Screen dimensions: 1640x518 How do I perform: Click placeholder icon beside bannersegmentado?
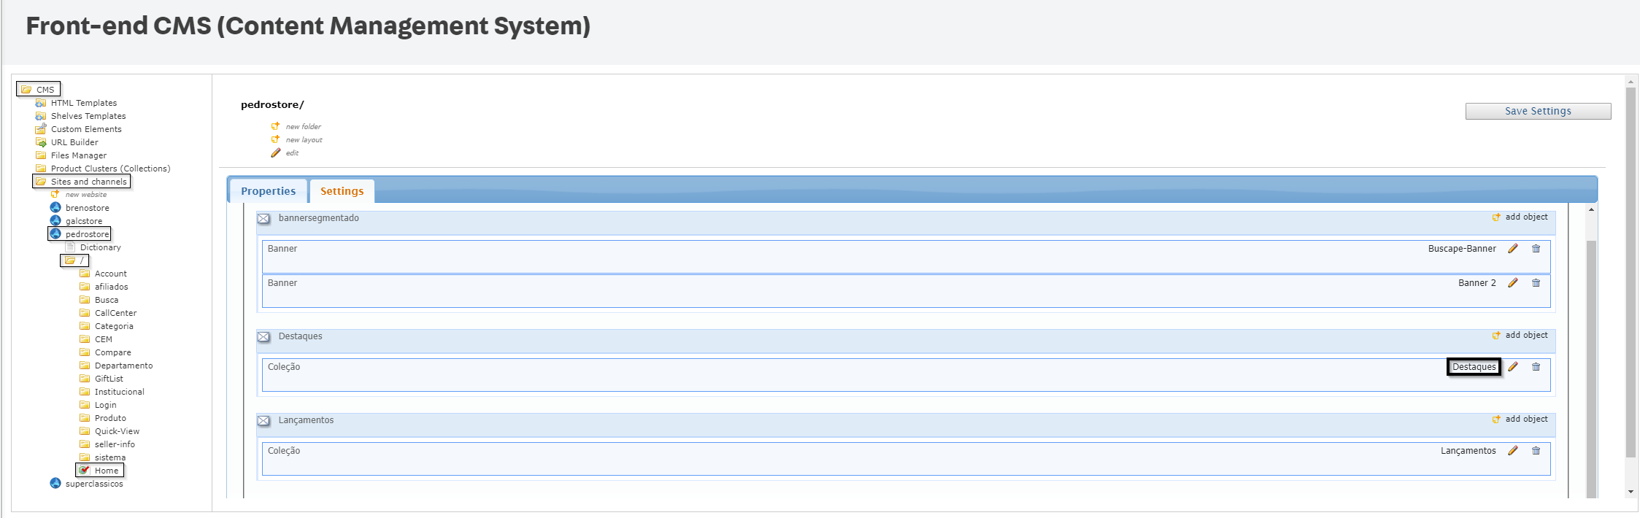(x=263, y=219)
